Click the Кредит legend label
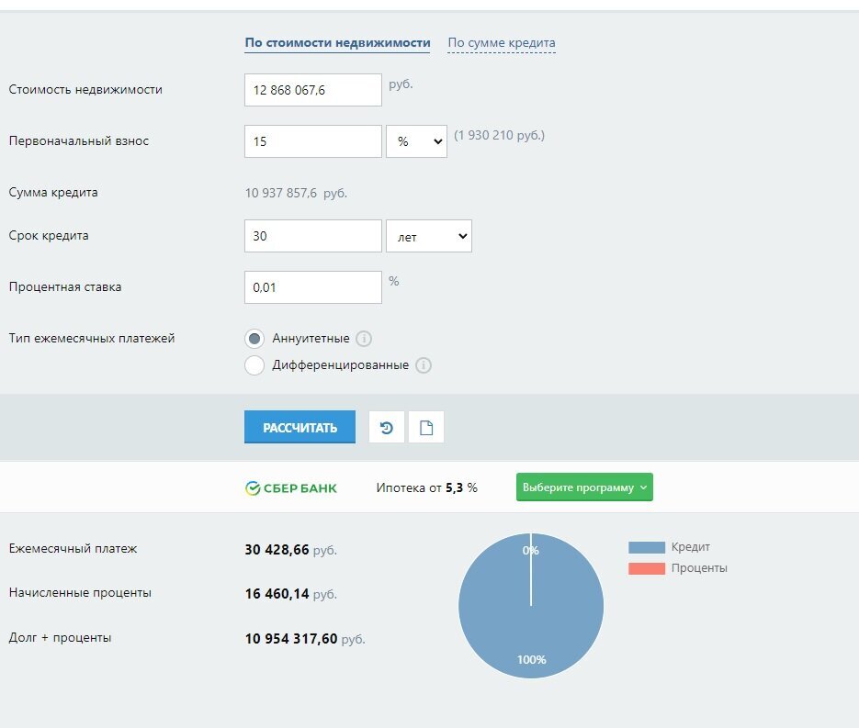The height and width of the screenshot is (728, 859). coord(691,547)
